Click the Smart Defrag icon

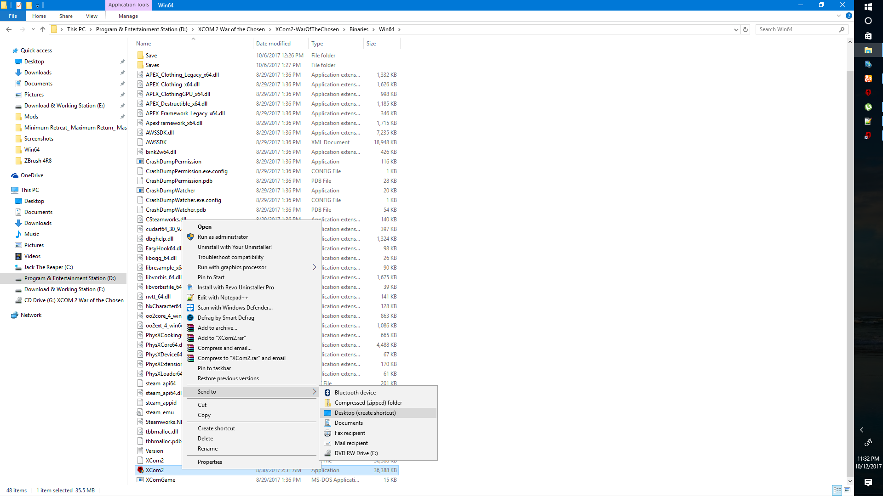(x=190, y=318)
